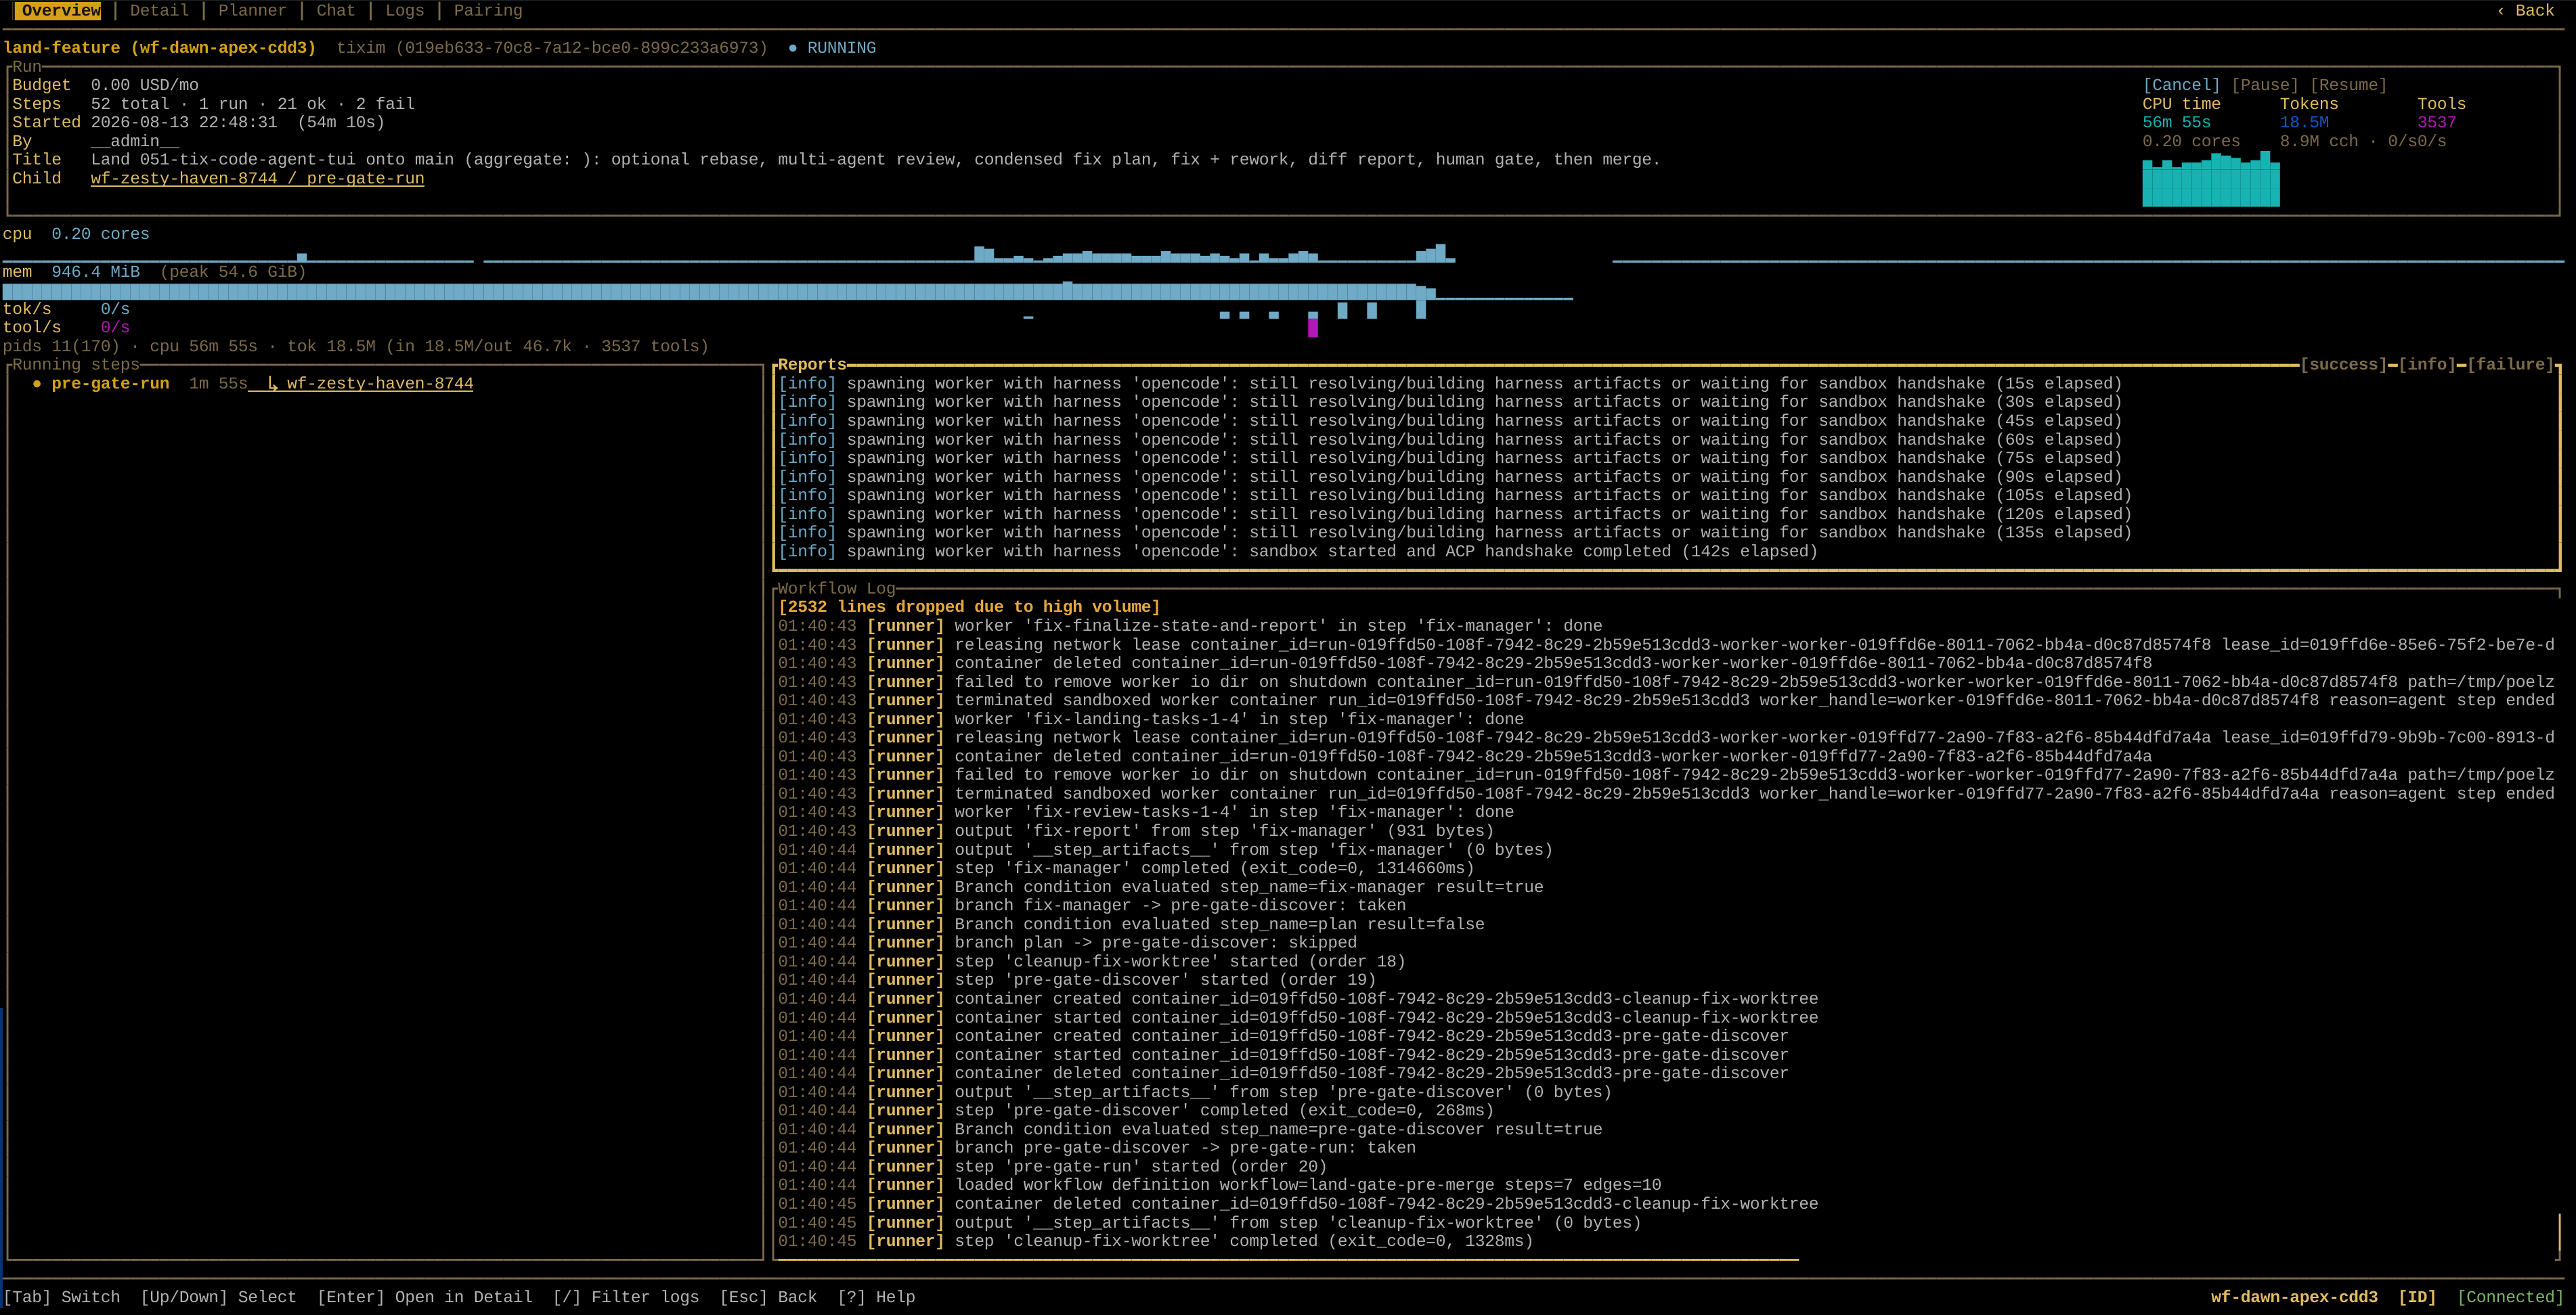This screenshot has width=2576, height=1315.
Task: Click log line "step 'pre-gate-discover' completed"
Action: coord(1136,1110)
